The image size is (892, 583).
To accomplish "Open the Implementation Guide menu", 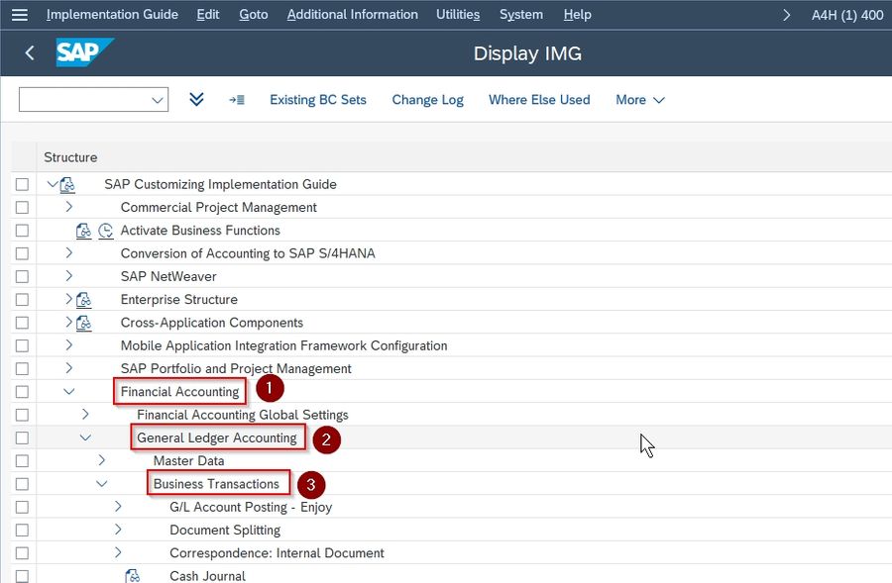I will pyautogui.click(x=112, y=14).
